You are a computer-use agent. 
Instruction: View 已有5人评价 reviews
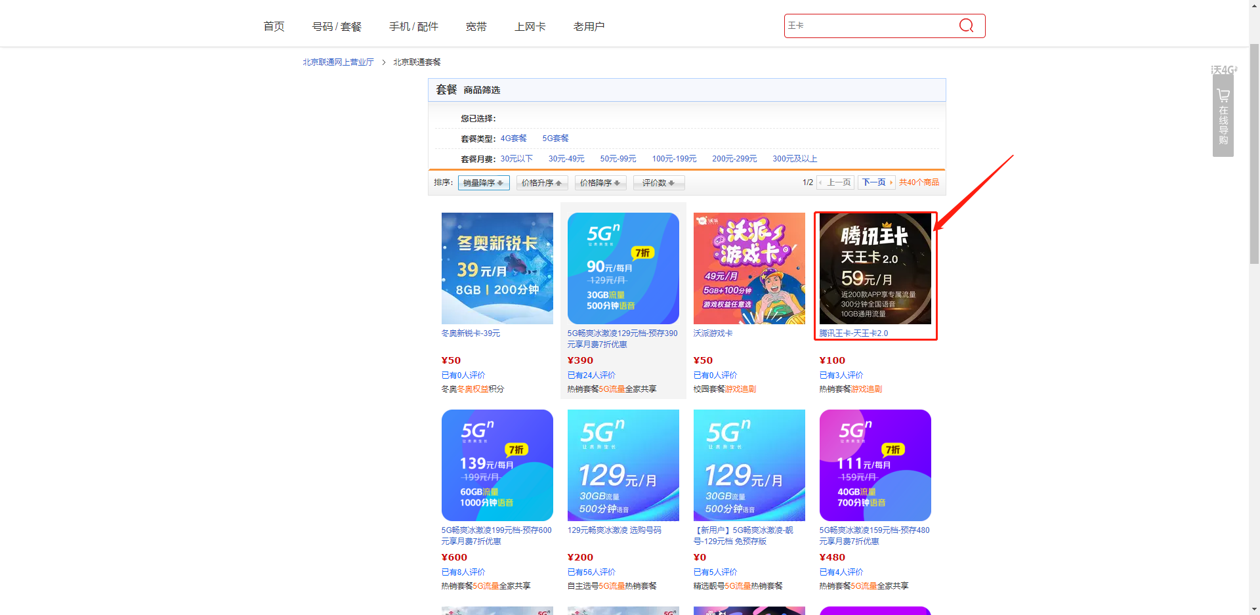715,572
